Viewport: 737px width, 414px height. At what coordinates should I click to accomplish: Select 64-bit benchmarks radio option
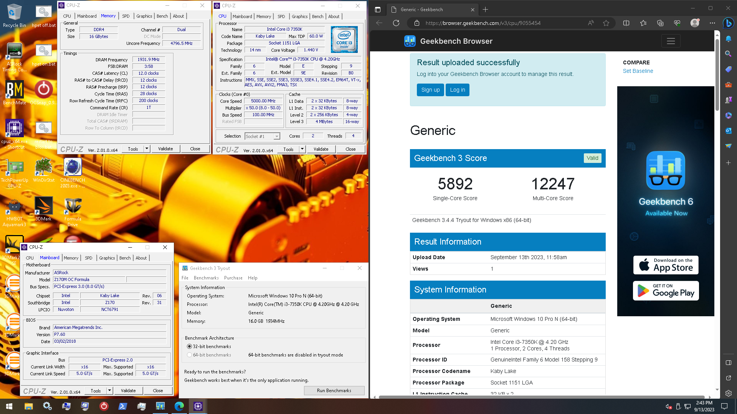click(x=189, y=355)
